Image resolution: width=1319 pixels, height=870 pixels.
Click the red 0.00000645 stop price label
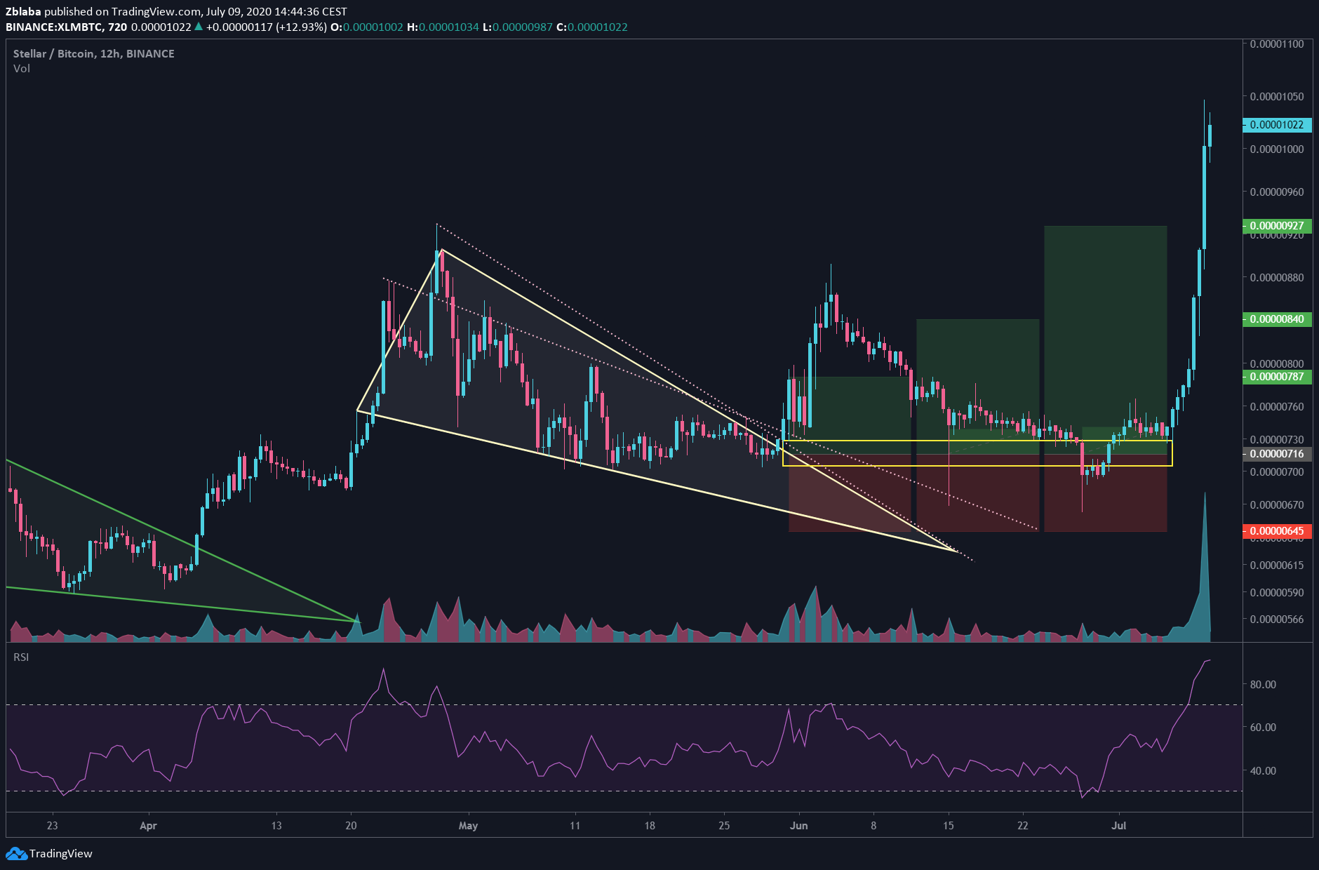point(1278,531)
